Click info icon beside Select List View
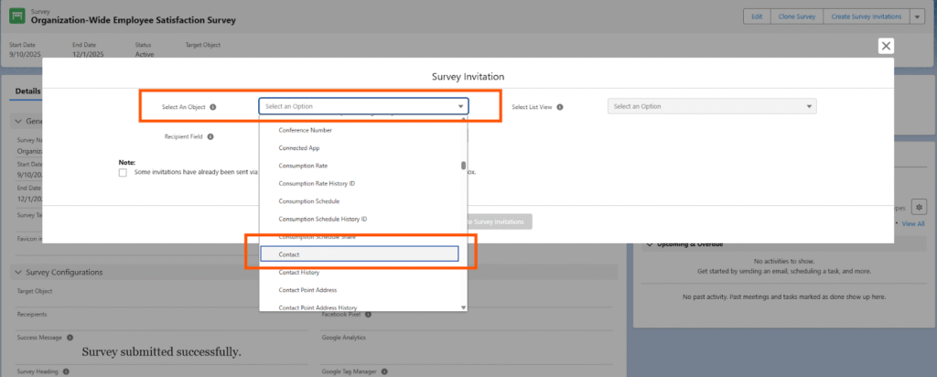937x377 pixels. (559, 107)
